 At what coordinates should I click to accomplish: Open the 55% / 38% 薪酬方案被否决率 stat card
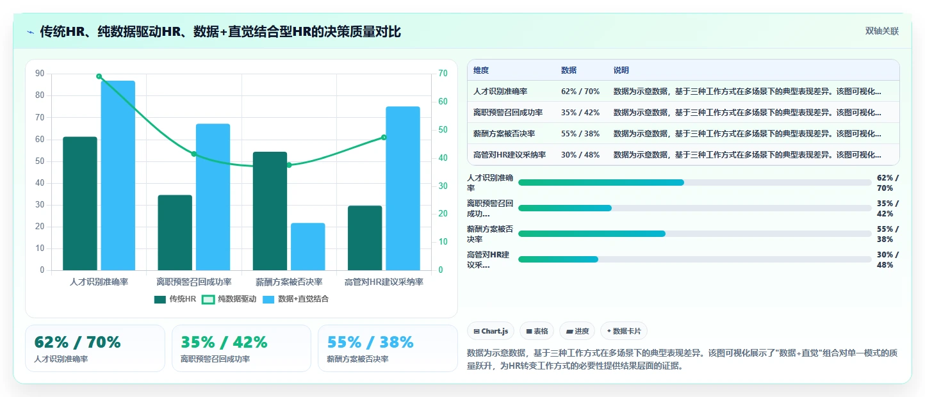388,348
